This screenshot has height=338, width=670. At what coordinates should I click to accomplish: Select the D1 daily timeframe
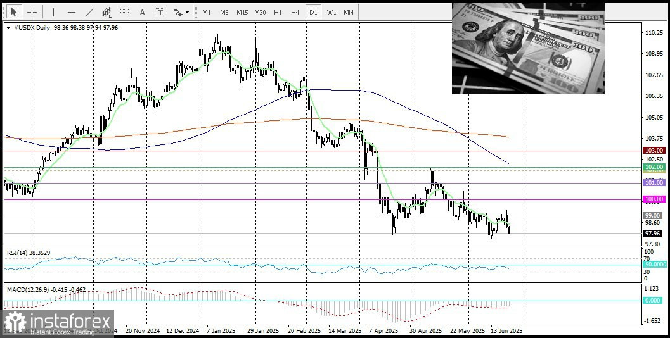click(x=313, y=13)
